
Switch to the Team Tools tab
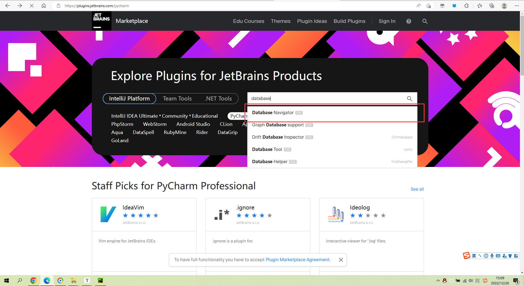coord(177,99)
